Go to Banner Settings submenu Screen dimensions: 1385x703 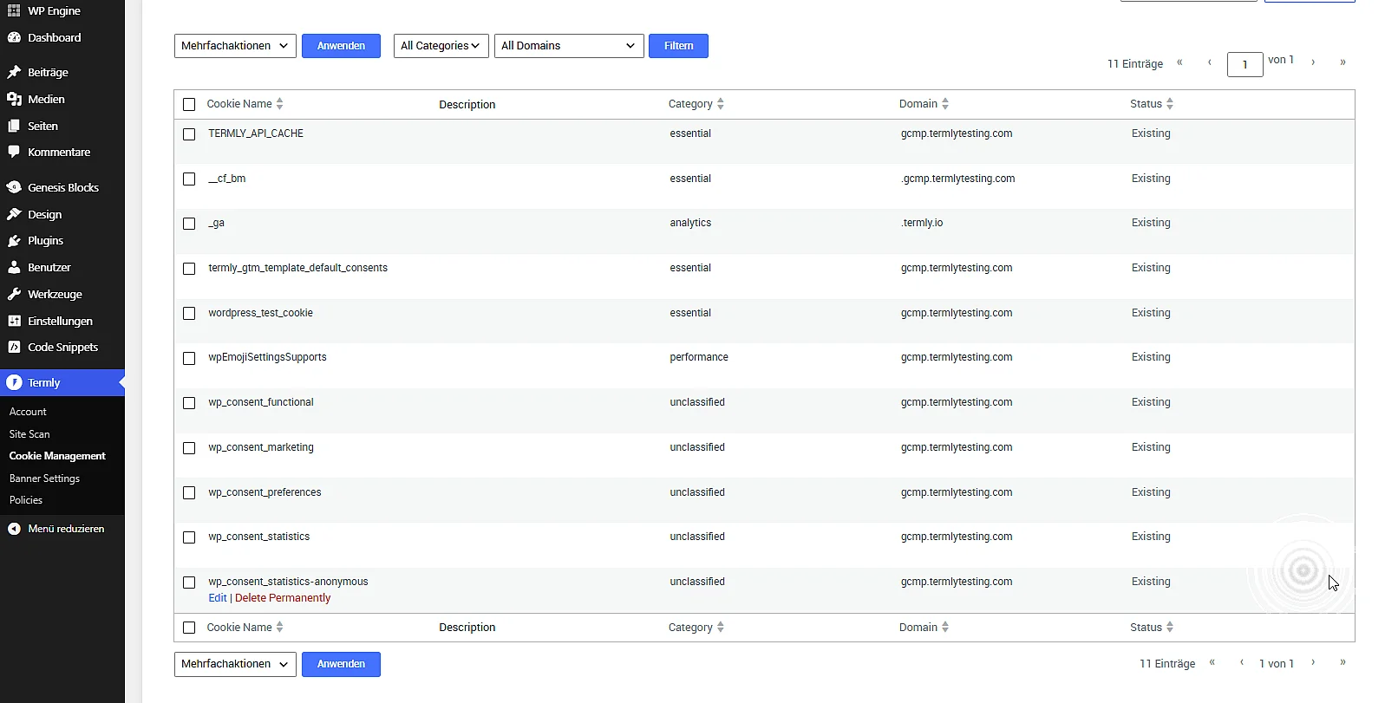44,478
